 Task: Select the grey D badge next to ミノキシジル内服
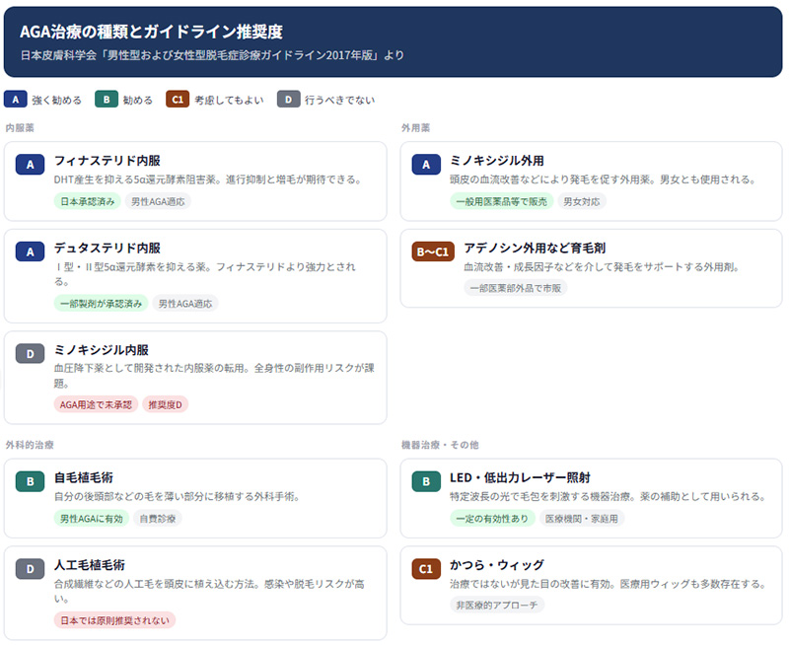[x=31, y=354]
